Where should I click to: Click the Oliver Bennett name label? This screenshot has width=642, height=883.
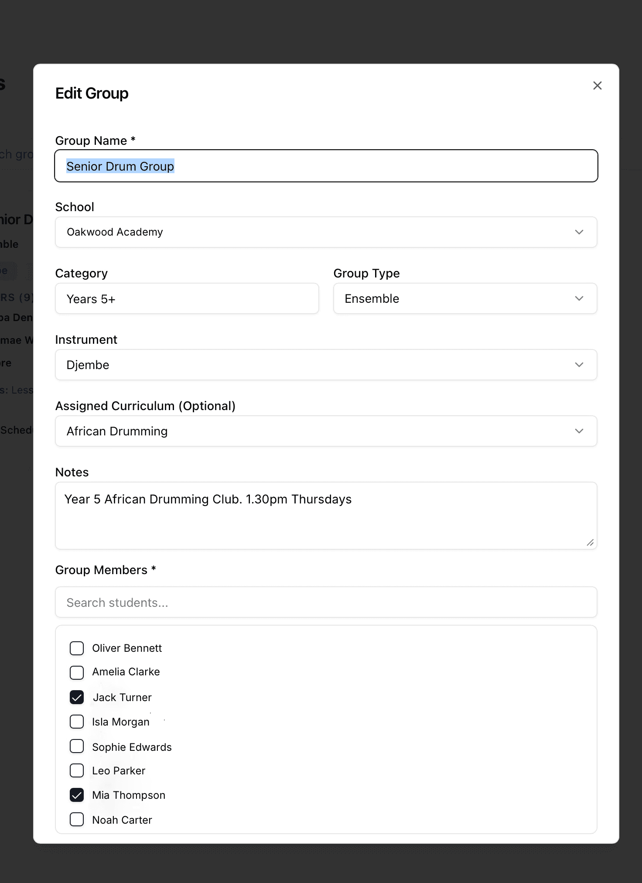tap(127, 648)
